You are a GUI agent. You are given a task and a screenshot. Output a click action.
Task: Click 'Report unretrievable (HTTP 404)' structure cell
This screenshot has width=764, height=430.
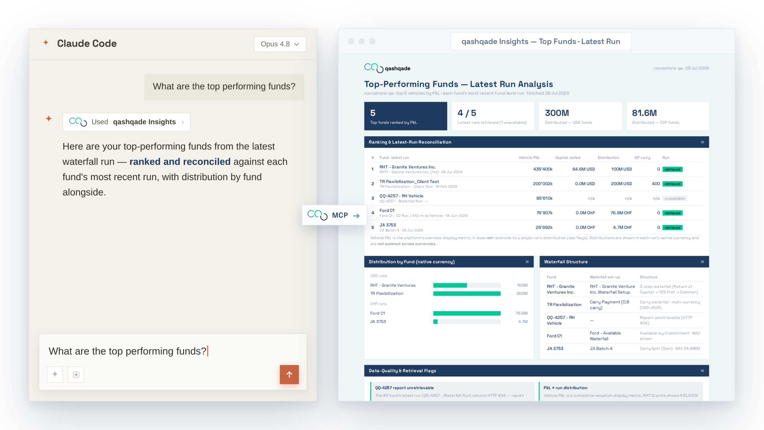pyautogui.click(x=666, y=320)
